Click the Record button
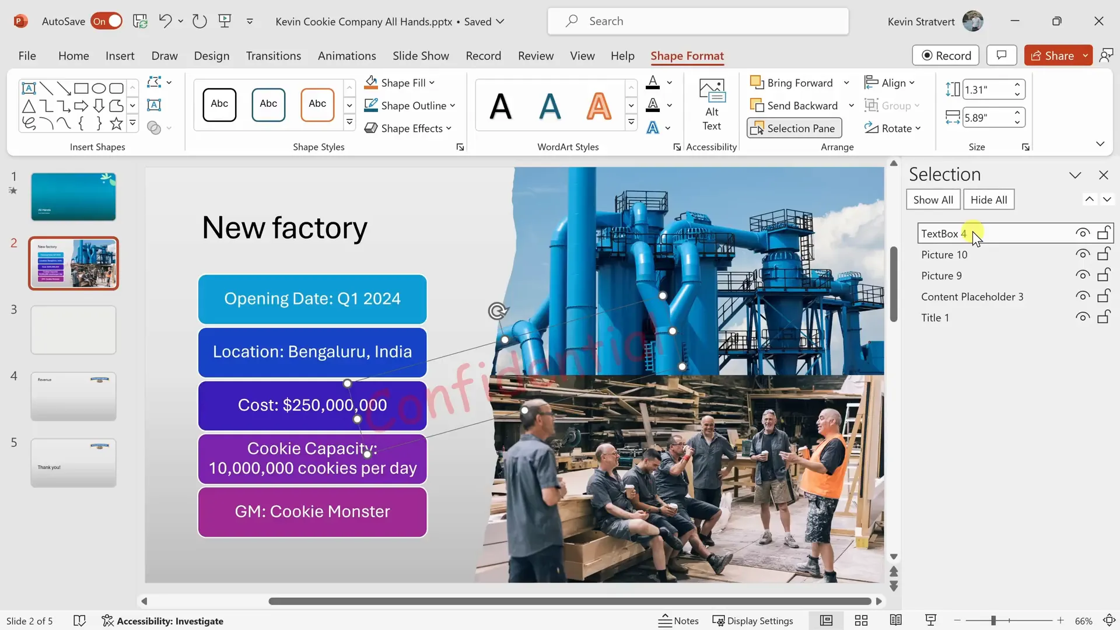The width and height of the screenshot is (1120, 630). [x=946, y=55]
